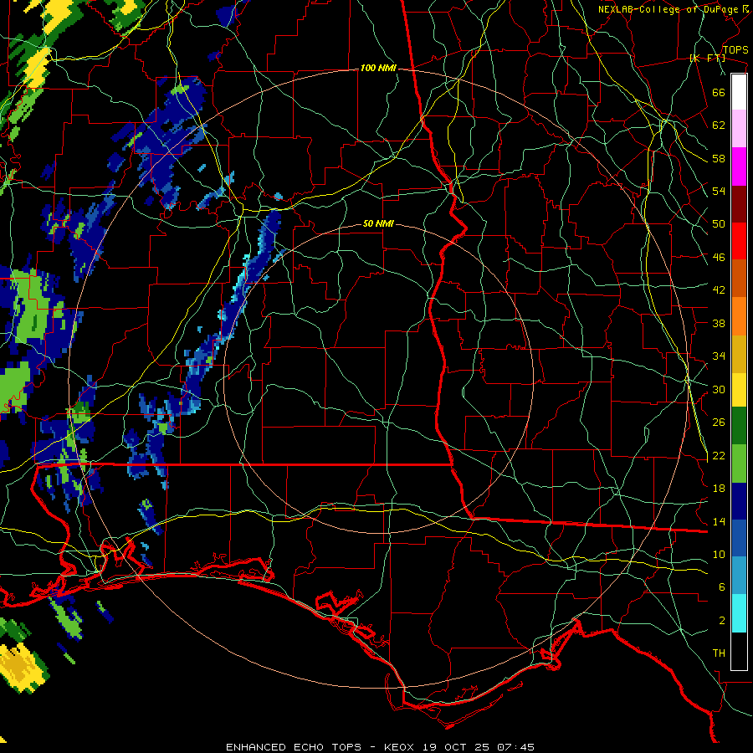Screen dimensions: 753x753
Task: Click the dark orange 46 kft legend swatch
Action: click(x=739, y=278)
